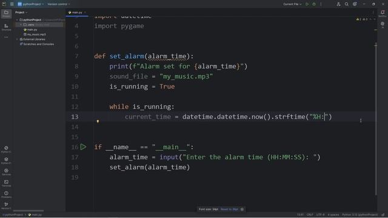Click the run gutter arrow on line 16

84,147
